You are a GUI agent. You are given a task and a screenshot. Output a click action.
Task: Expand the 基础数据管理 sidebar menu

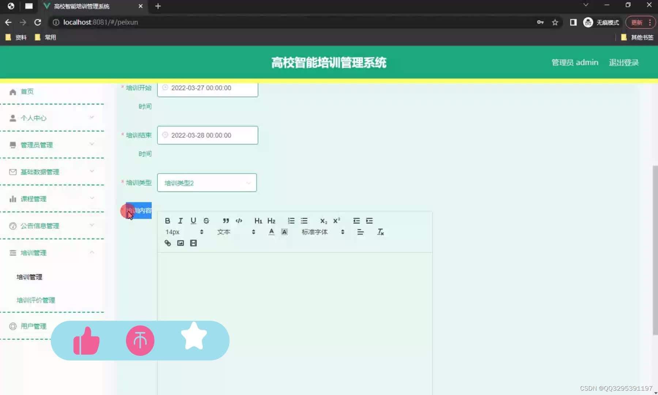(52, 172)
